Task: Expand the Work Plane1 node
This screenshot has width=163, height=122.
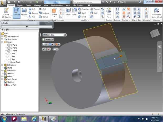Action: 2,79
